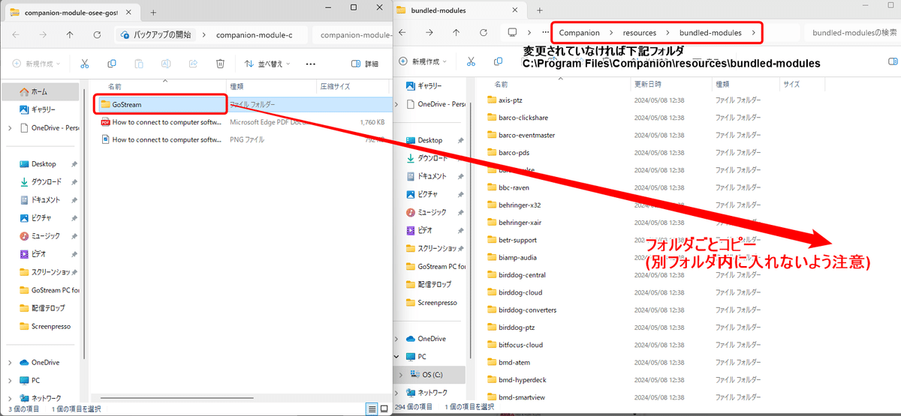Expand OneDrive - Personal in left window sidebar
The width and height of the screenshot is (901, 416).
point(9,127)
